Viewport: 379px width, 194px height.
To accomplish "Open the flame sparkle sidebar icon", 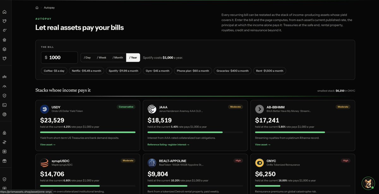I will [x=4, y=30].
